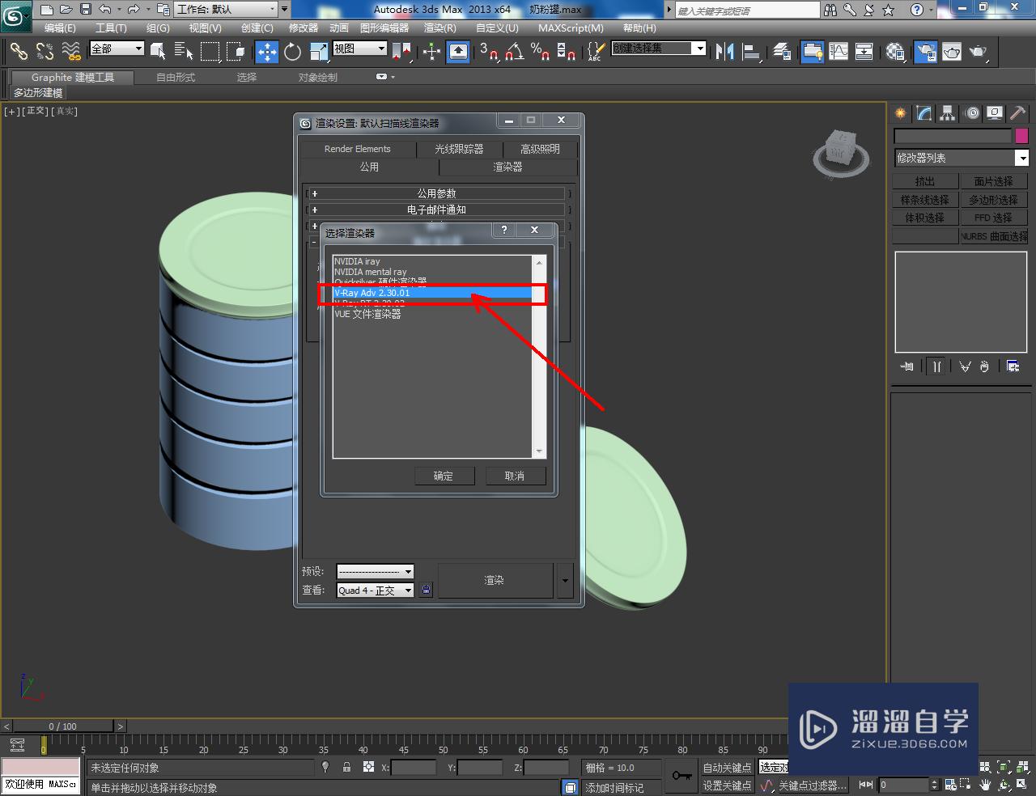Screen dimensions: 1036x796
Task: Toggle Set Key mode (设置关键点)
Action: (727, 785)
